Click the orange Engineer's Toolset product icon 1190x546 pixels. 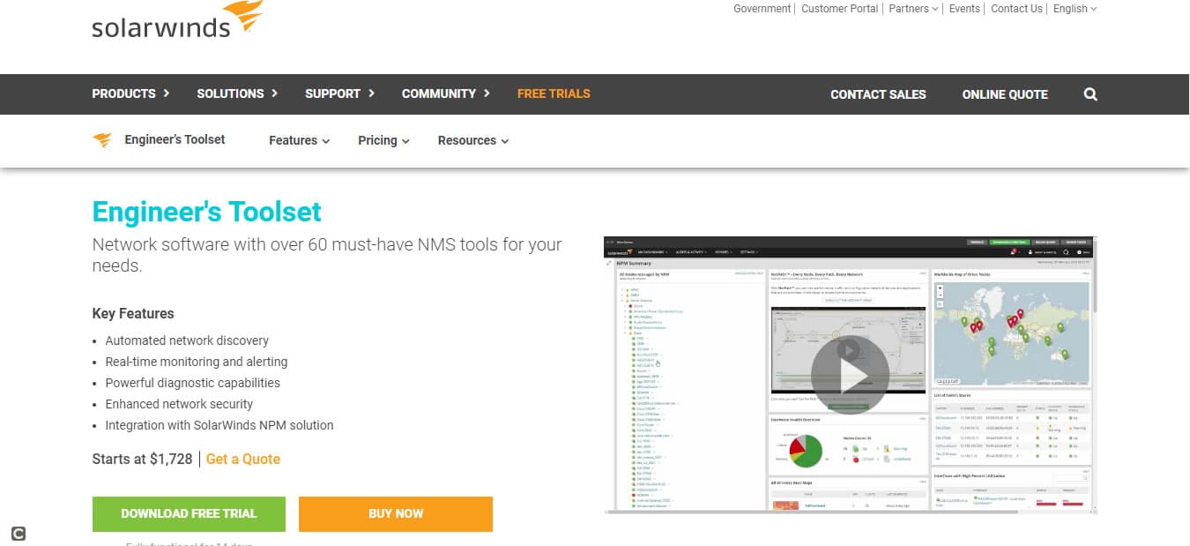tap(102, 140)
